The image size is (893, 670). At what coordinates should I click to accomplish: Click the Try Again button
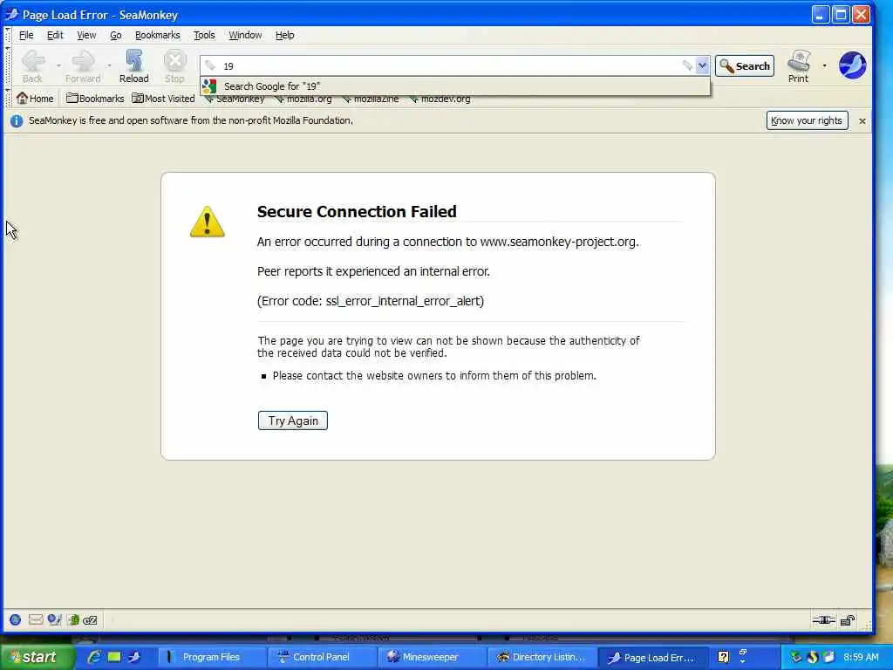pos(293,420)
